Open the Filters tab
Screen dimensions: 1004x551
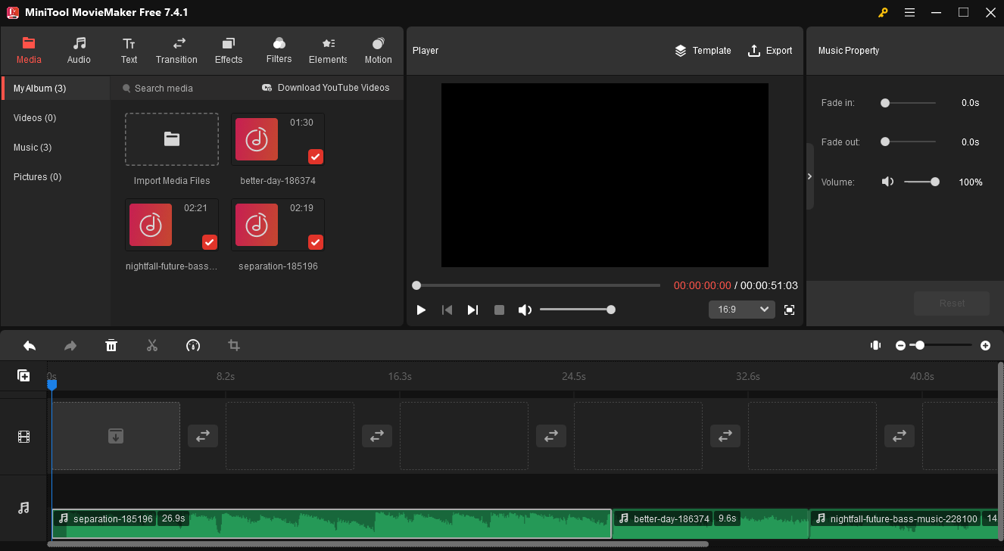(x=279, y=50)
